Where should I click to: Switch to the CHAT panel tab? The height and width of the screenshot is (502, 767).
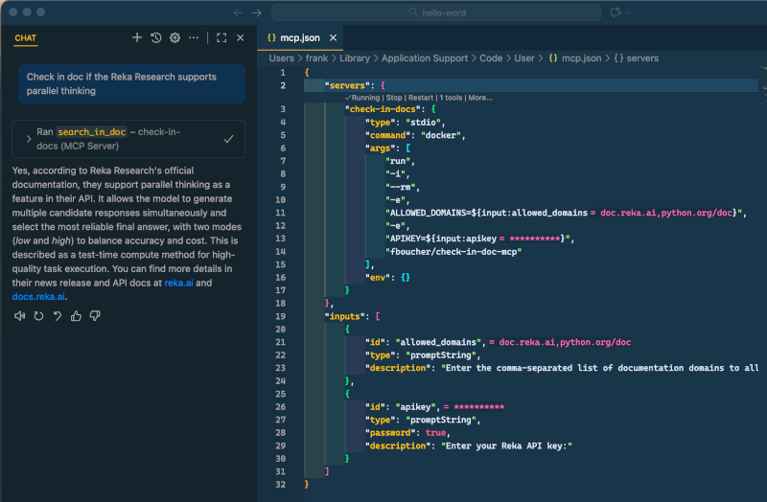26,37
